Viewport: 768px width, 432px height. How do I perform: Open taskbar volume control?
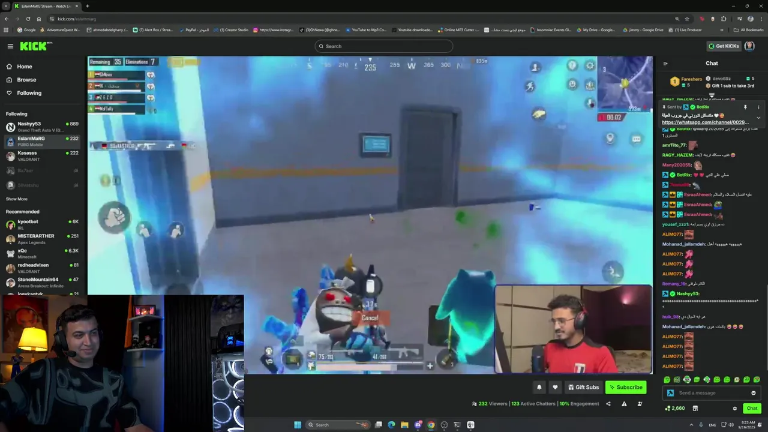tap(731, 425)
